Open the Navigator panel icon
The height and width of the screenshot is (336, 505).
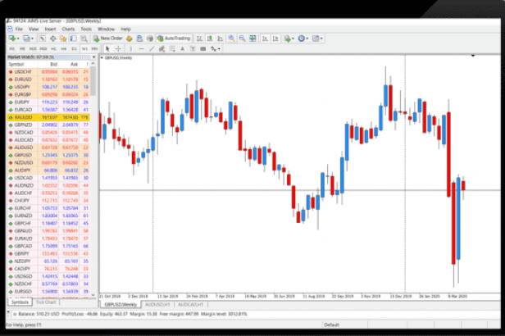(x=63, y=39)
